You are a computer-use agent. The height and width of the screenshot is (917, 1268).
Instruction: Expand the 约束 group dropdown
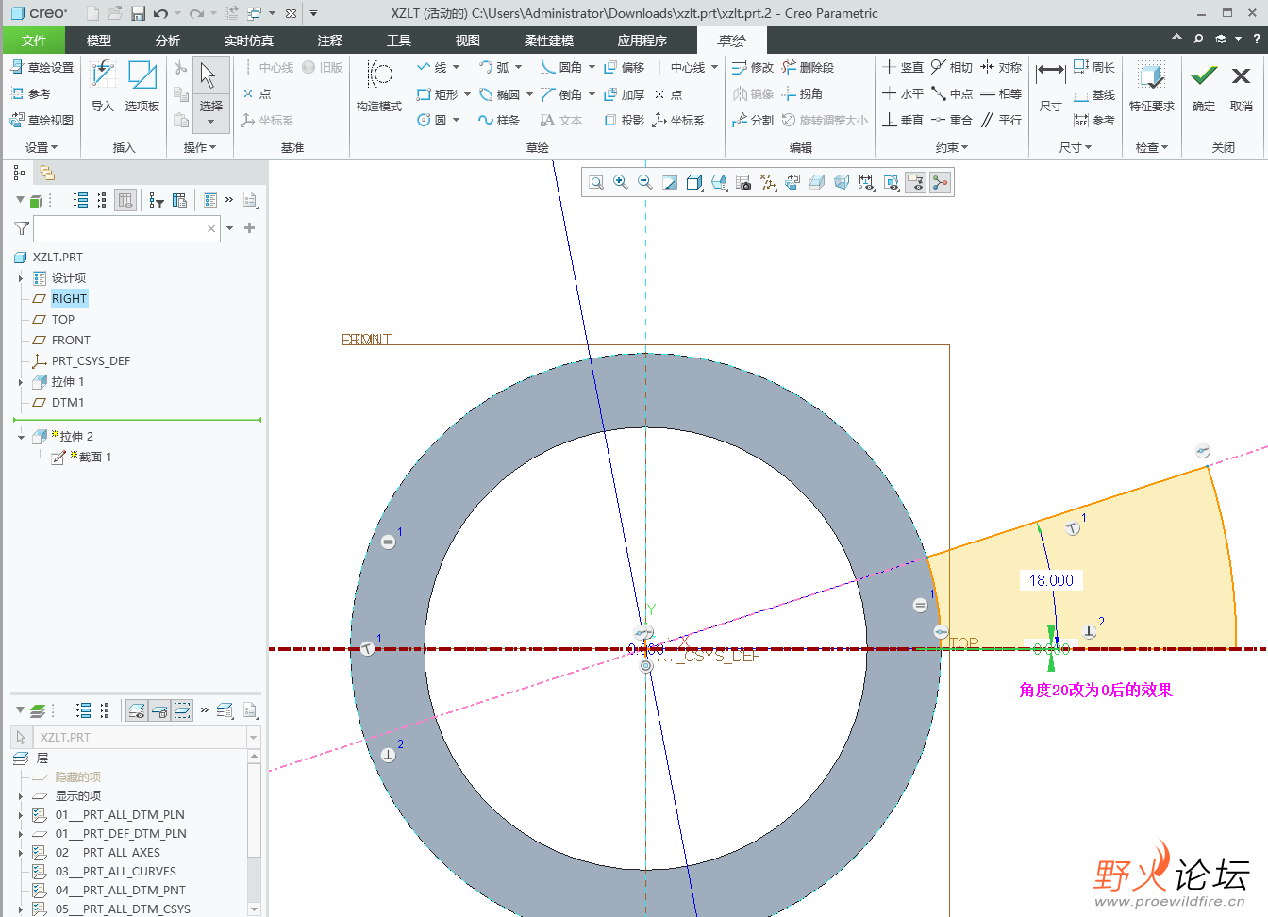tap(952, 148)
